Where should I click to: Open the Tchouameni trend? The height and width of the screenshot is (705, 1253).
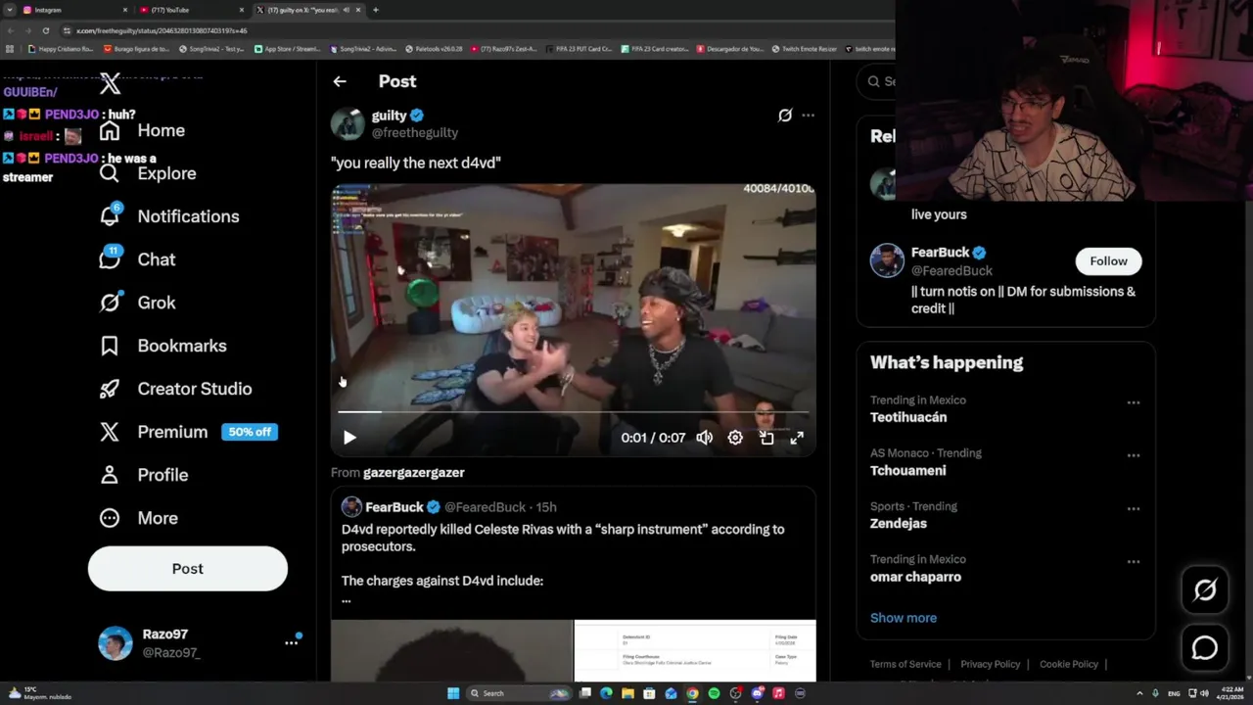click(x=907, y=471)
